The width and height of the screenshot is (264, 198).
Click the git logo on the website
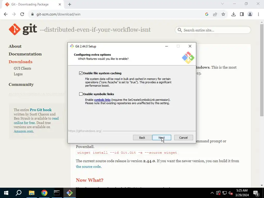[x=23, y=29]
